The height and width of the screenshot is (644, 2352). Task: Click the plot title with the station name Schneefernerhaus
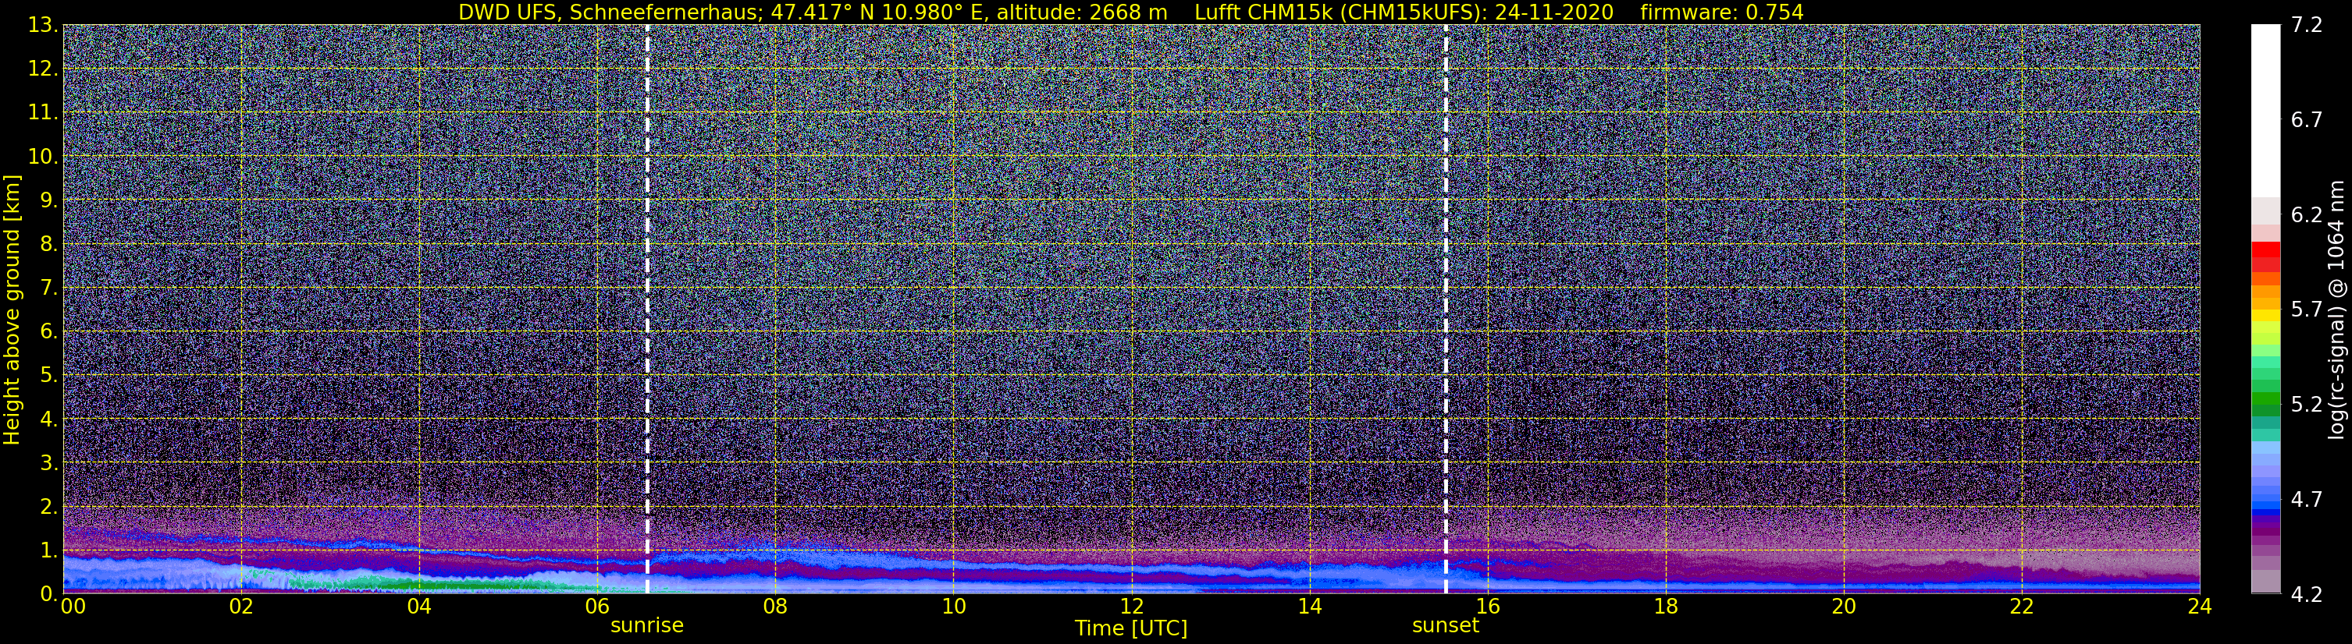click(x=1130, y=12)
